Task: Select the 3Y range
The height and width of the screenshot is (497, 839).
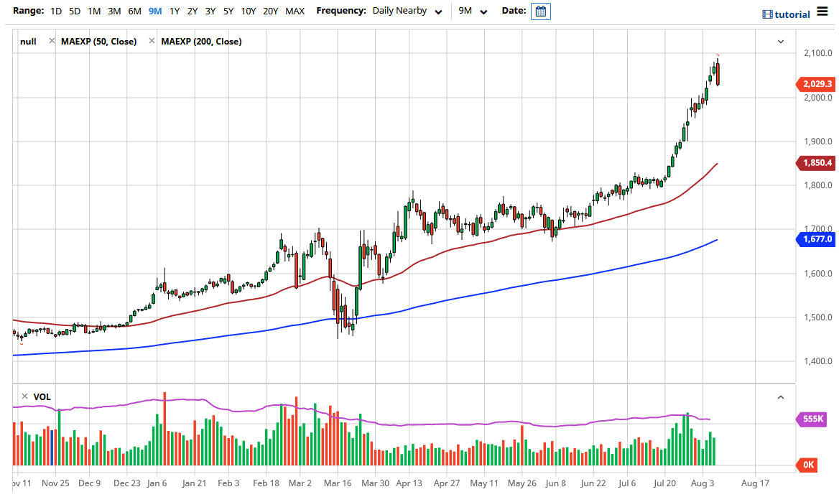Action: (210, 11)
